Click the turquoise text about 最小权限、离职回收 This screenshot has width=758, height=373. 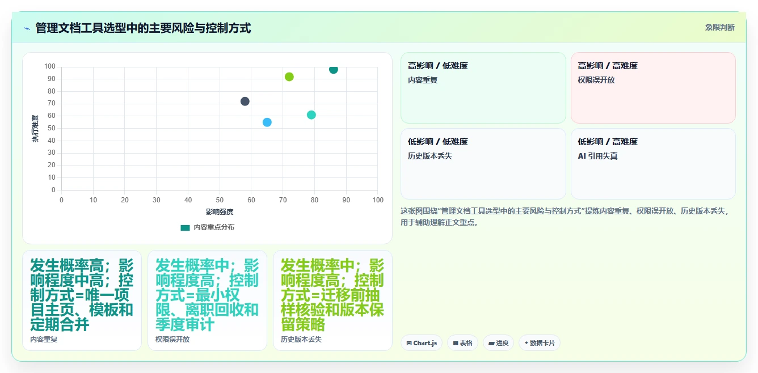(207, 295)
